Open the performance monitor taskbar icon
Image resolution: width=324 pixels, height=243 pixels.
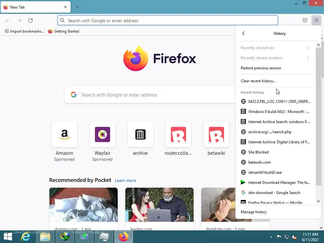(x=104, y=237)
